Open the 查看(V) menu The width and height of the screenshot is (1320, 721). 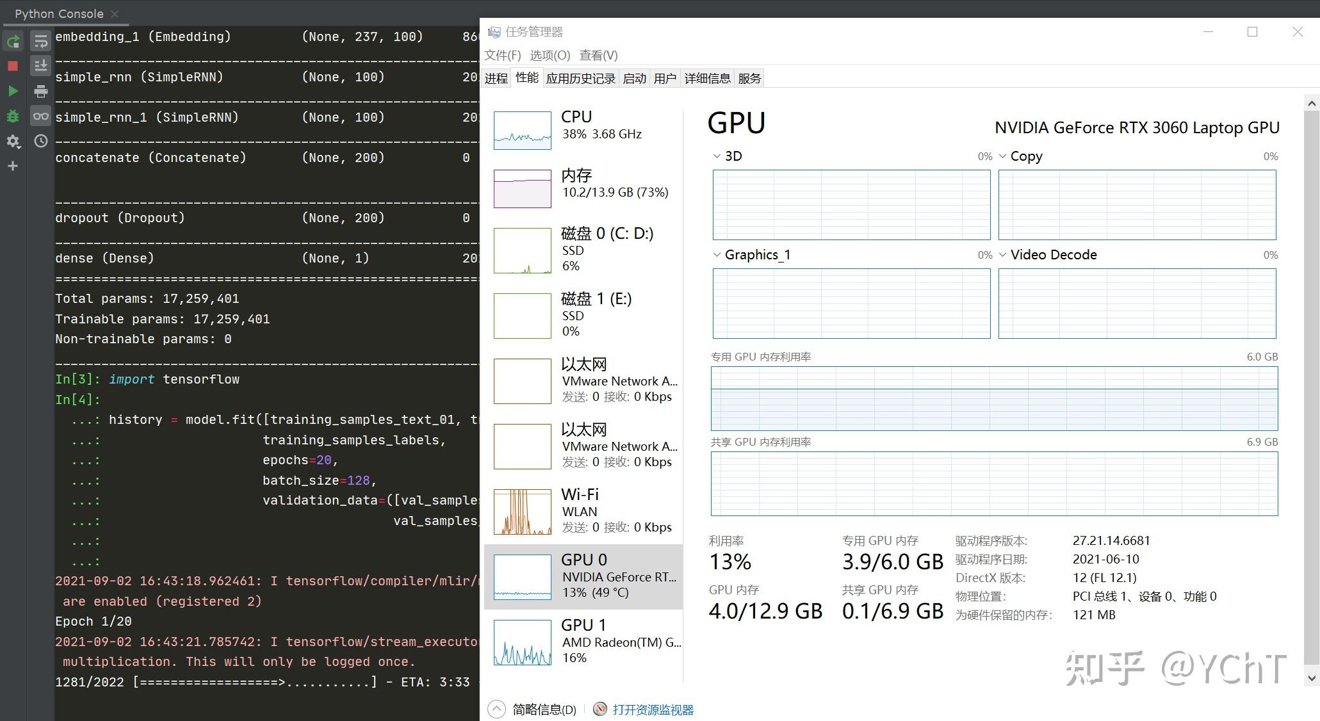pos(598,55)
